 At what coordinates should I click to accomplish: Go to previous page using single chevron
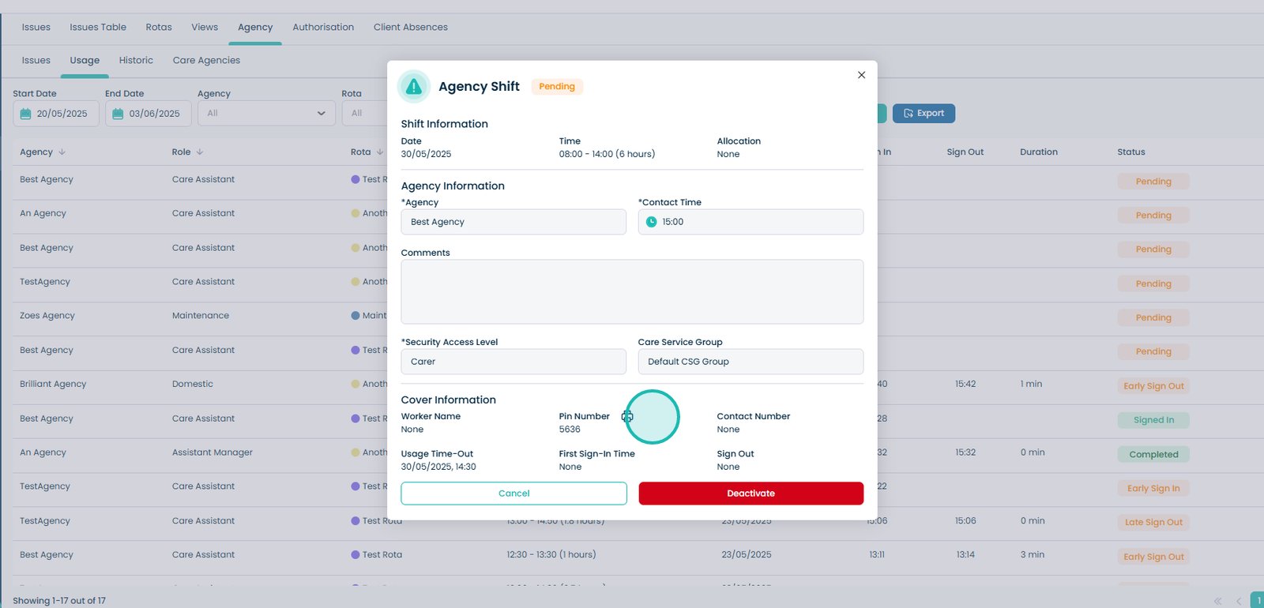click(1238, 601)
